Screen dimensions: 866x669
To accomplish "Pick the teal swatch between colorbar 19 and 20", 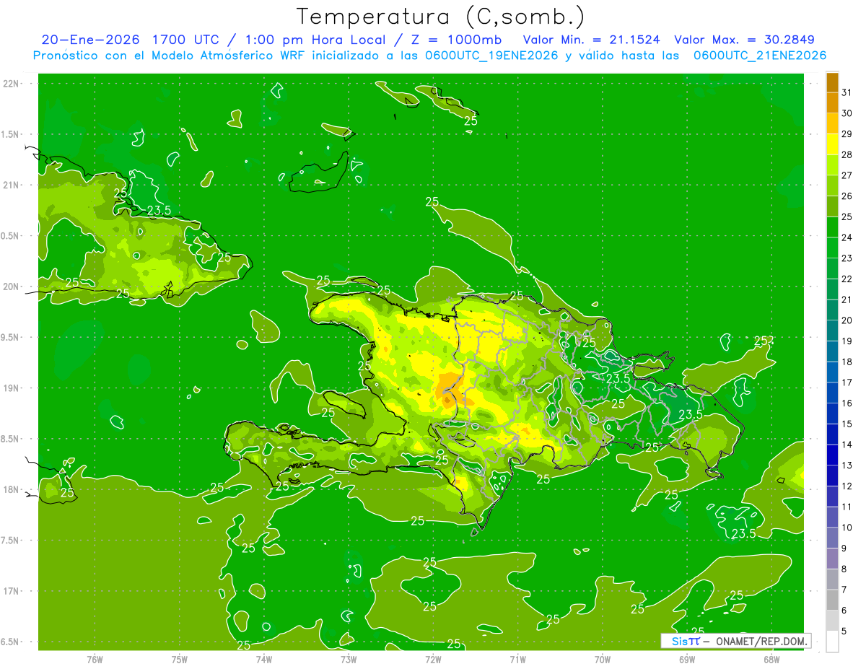I will [832, 331].
